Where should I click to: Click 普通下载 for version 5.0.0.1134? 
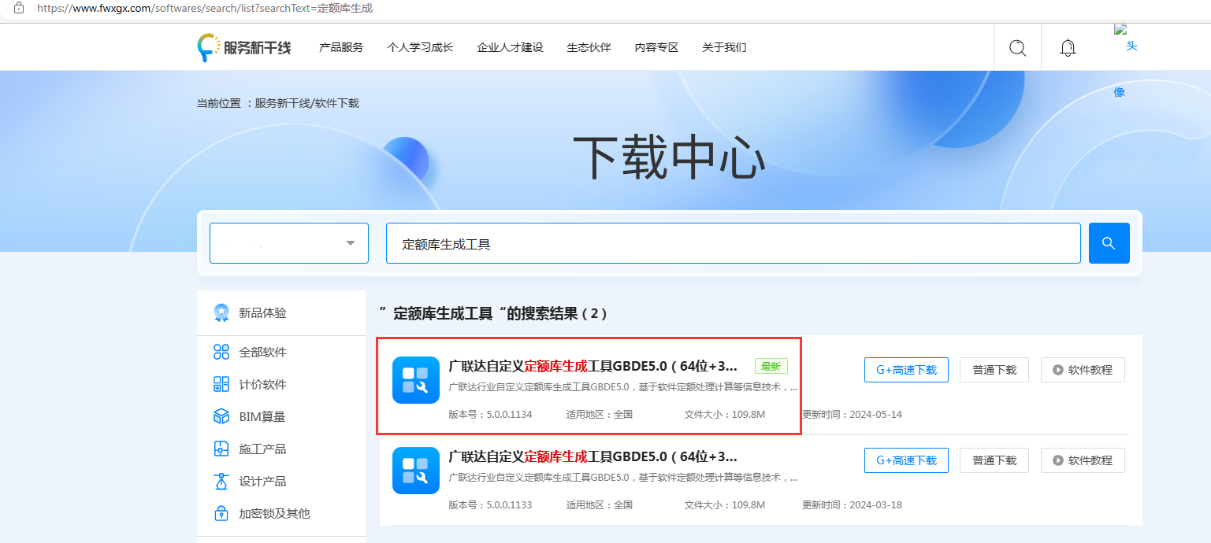coord(994,370)
